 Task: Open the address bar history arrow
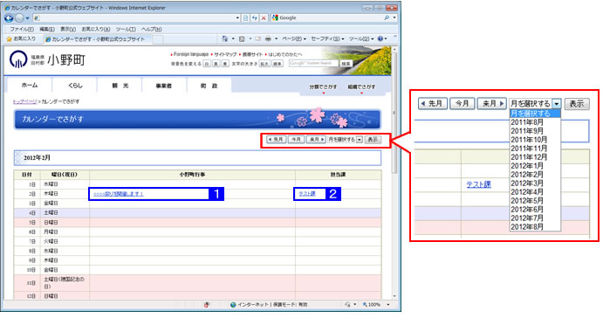[237, 18]
